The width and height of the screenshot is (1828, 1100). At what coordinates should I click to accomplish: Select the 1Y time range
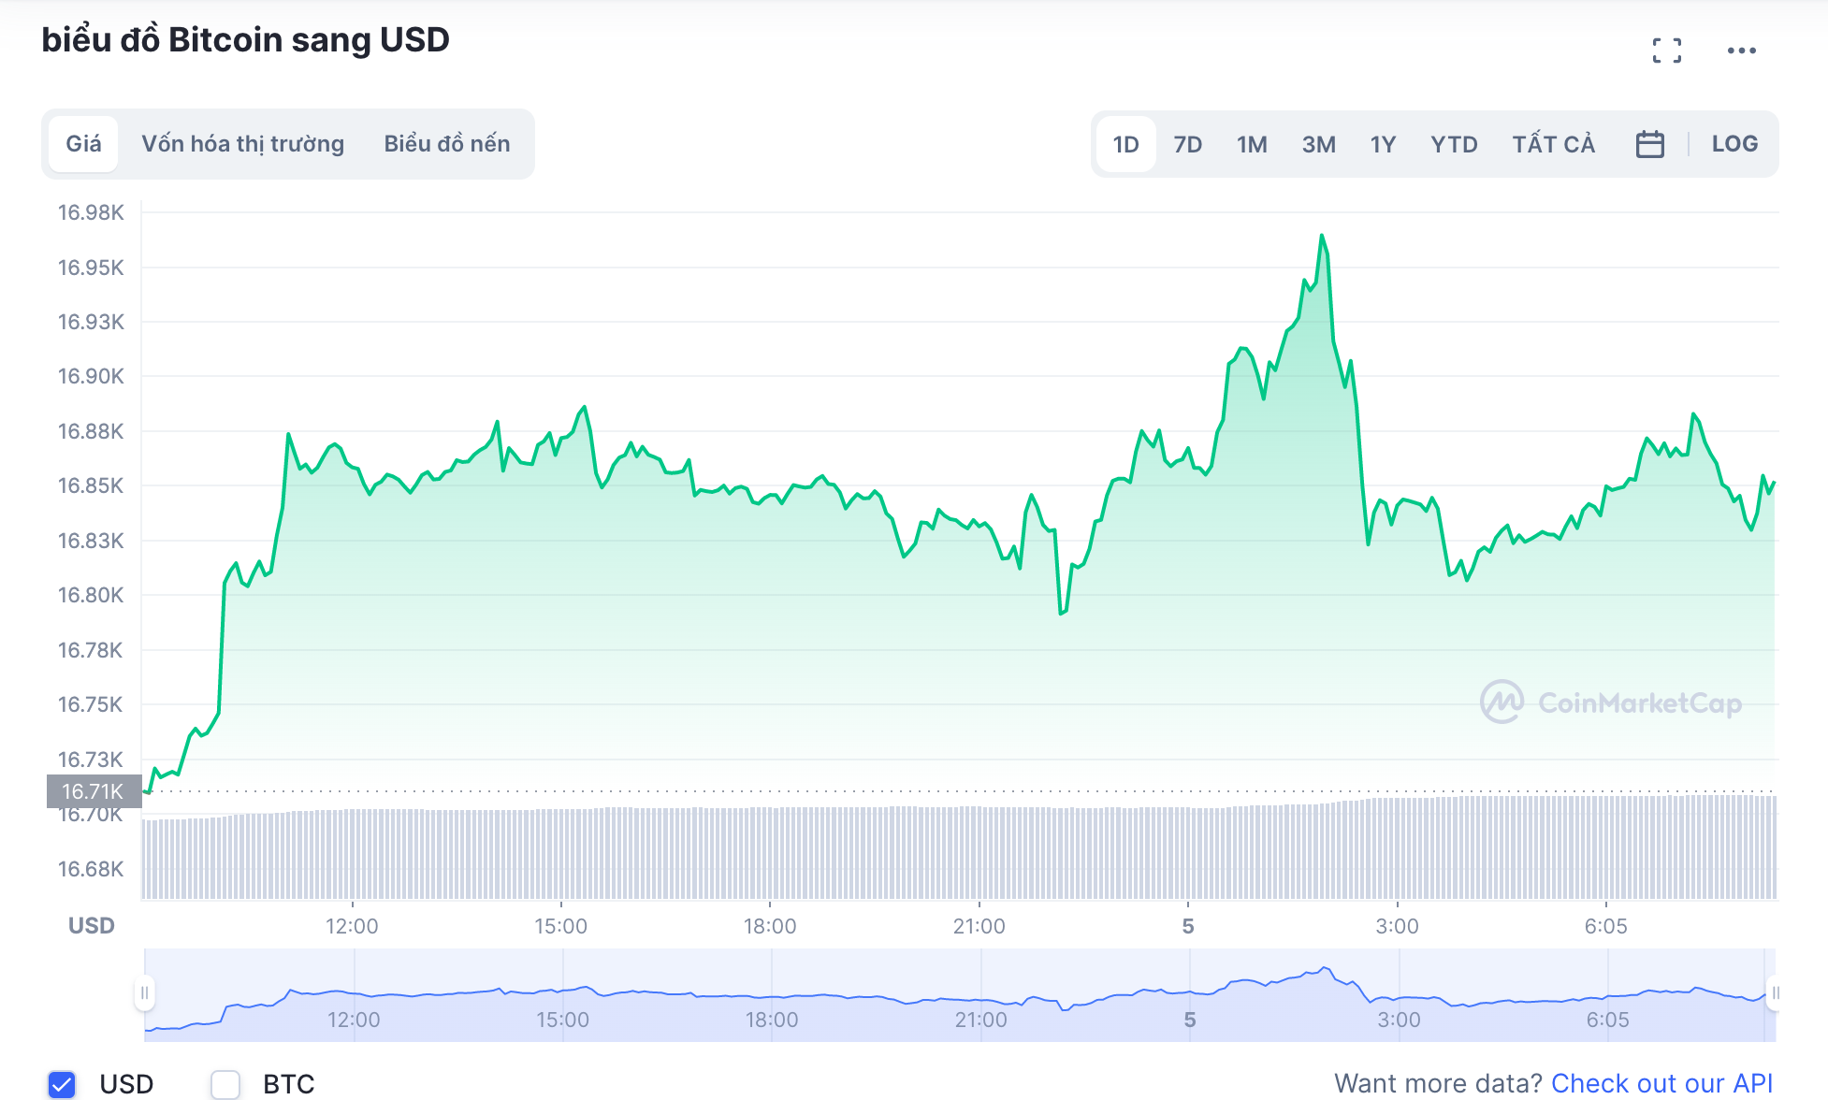pyautogui.click(x=1383, y=144)
